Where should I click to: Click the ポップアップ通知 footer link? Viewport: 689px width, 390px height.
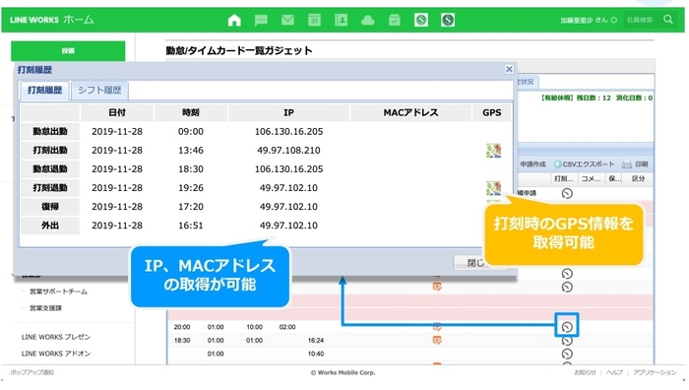point(32,372)
